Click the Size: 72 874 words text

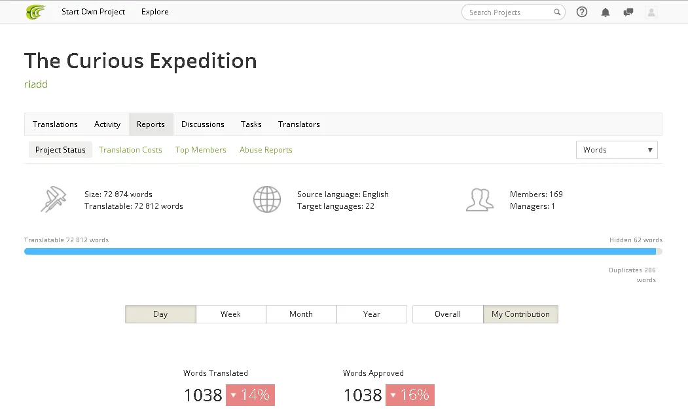(118, 194)
